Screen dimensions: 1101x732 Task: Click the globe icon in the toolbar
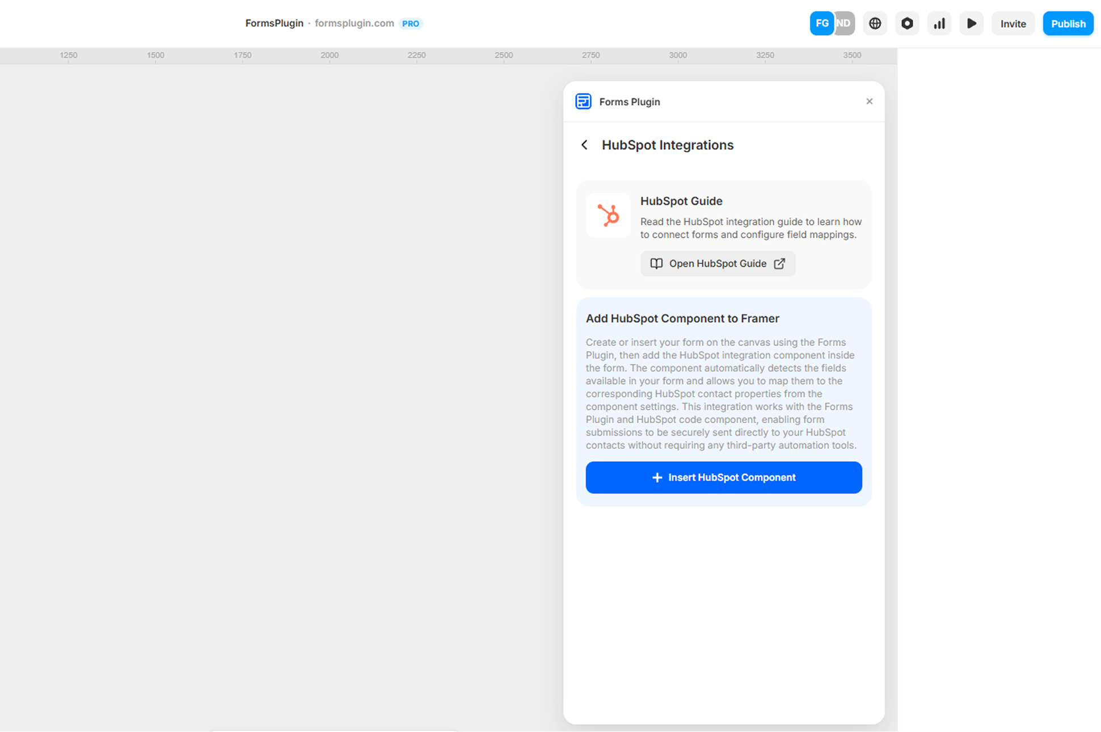pos(875,23)
